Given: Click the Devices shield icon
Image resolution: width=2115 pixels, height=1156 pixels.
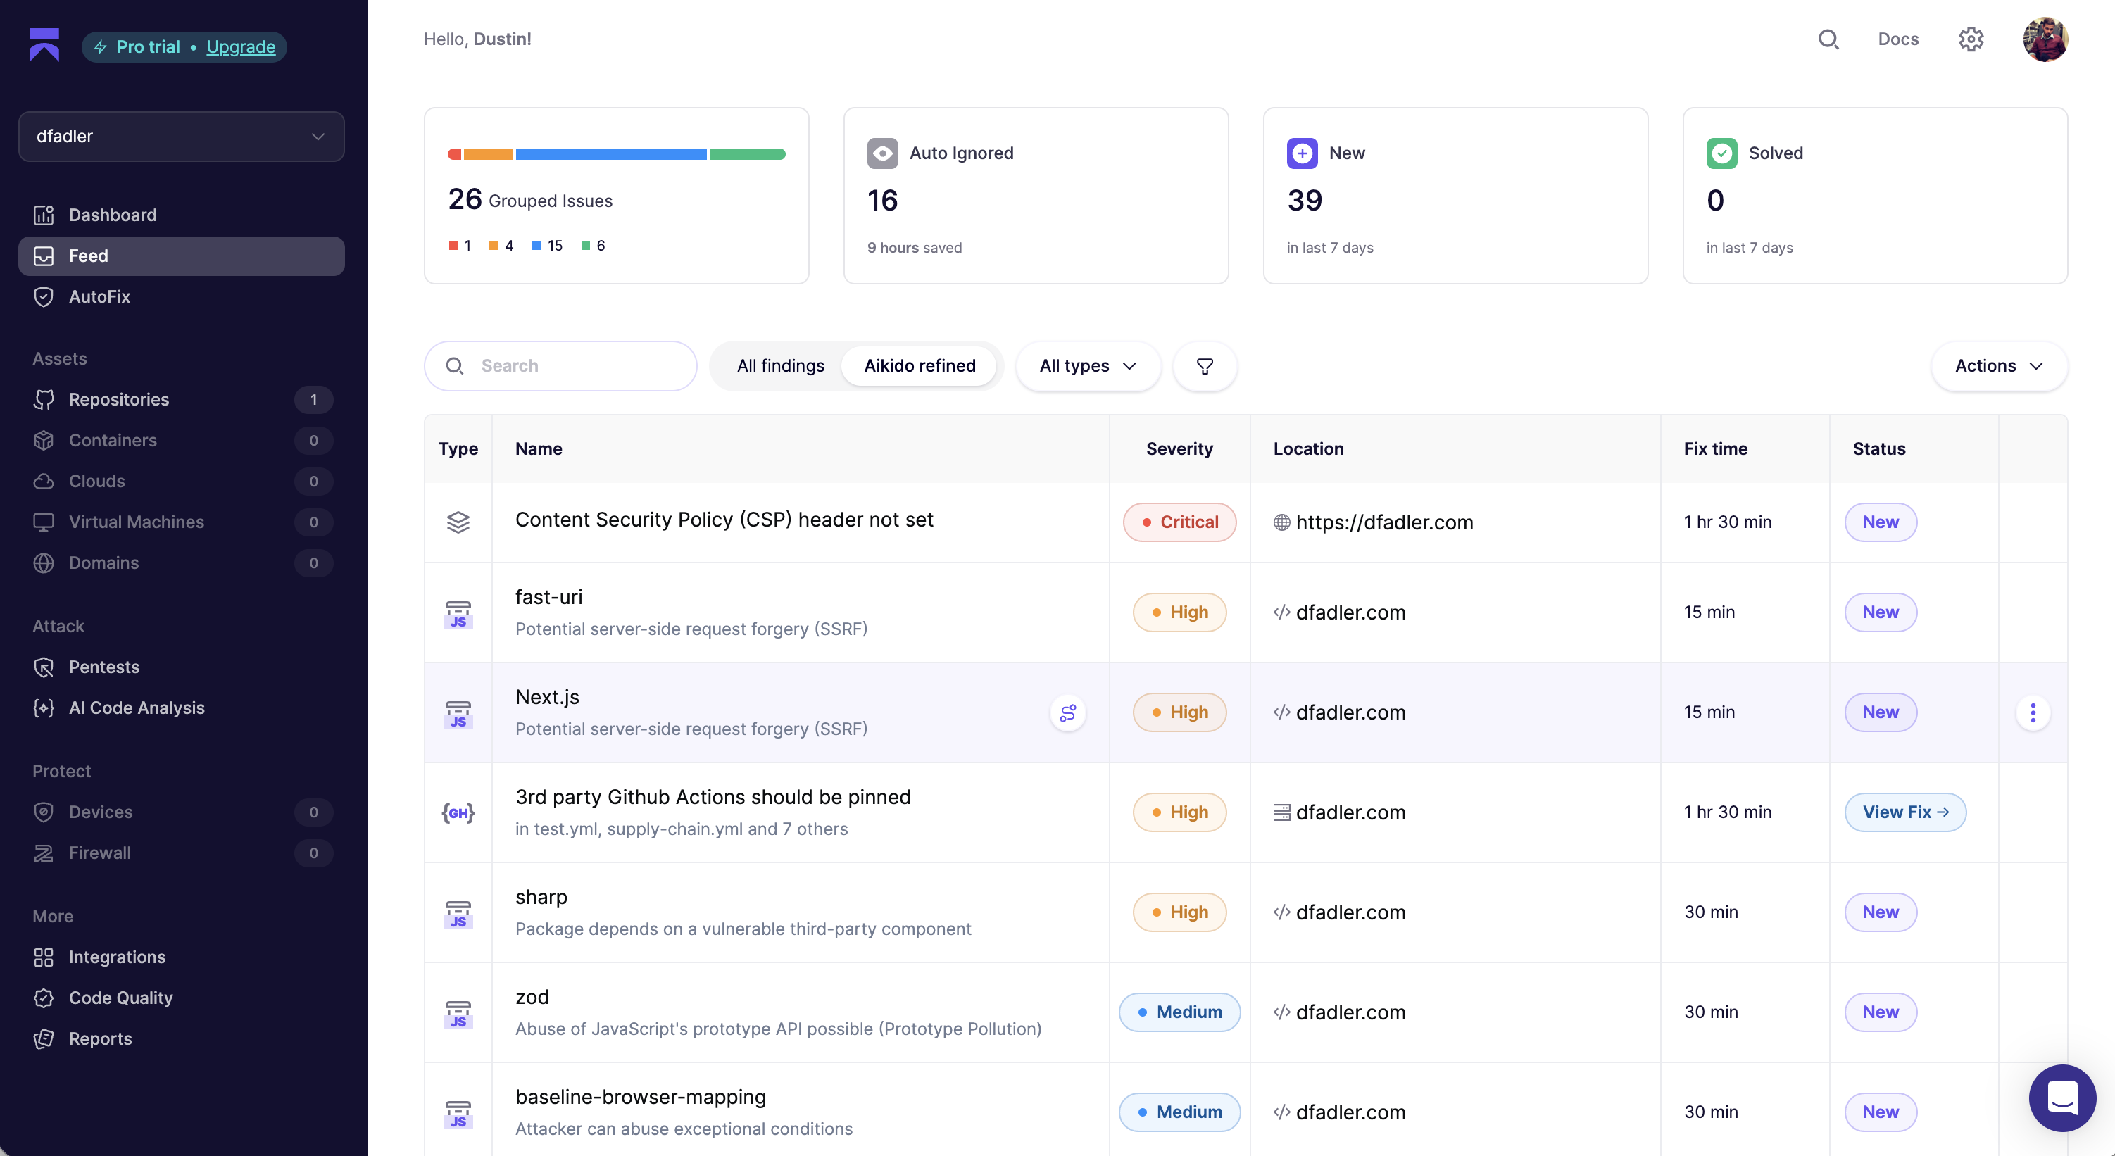Looking at the screenshot, I should 44,812.
